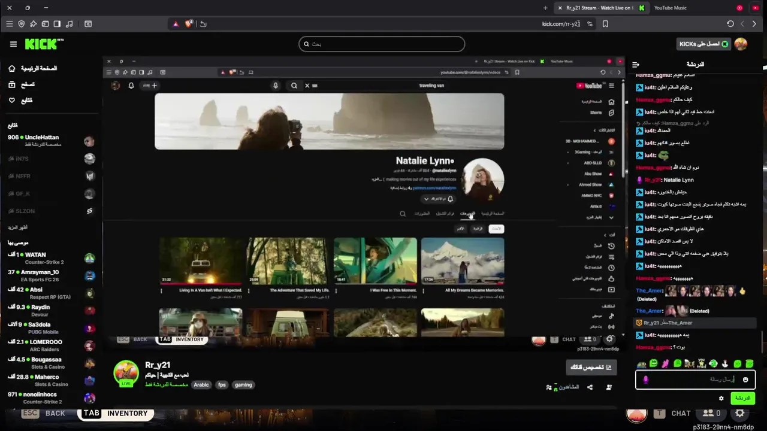Open a new browser tab
The height and width of the screenshot is (431, 767).
pos(545,8)
